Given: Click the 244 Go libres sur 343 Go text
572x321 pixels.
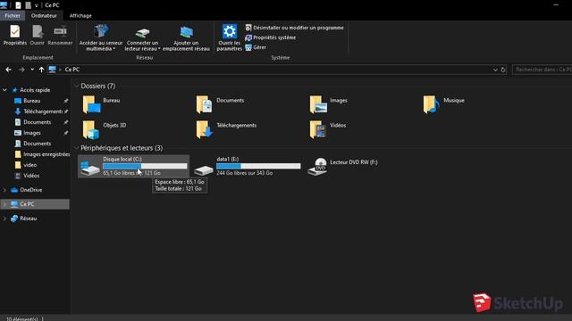Looking at the screenshot, I should coord(244,173).
